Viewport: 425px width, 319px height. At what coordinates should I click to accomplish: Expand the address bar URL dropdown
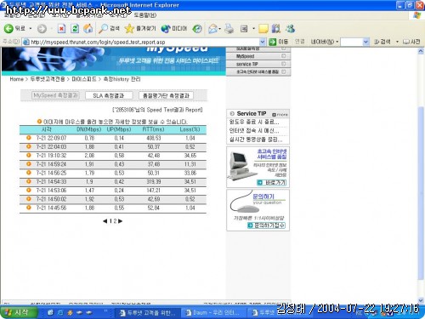click(262, 42)
